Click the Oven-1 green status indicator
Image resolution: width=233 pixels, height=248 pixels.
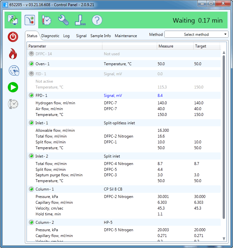point(31,64)
